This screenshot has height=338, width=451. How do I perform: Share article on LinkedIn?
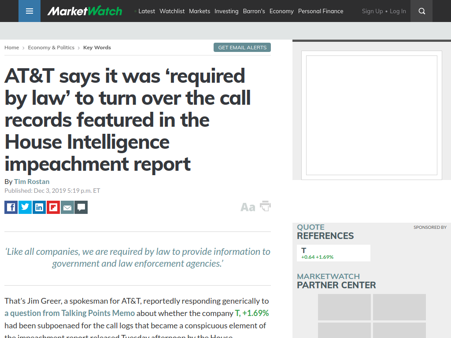39,207
